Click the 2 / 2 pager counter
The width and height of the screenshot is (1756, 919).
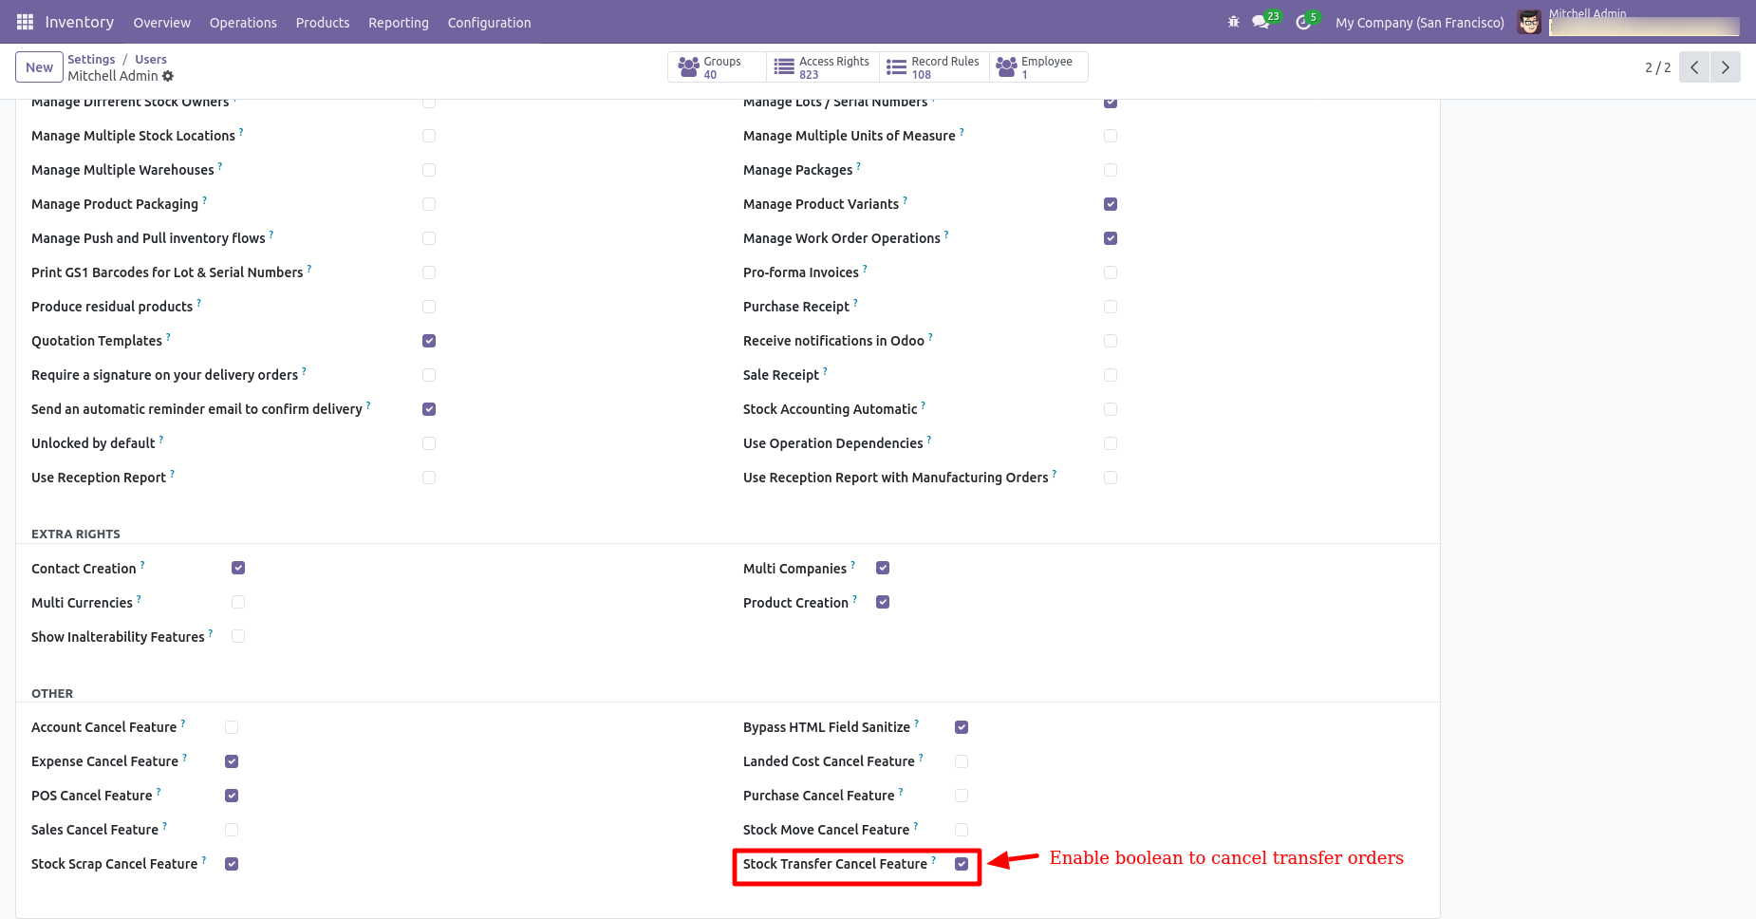coord(1657,67)
